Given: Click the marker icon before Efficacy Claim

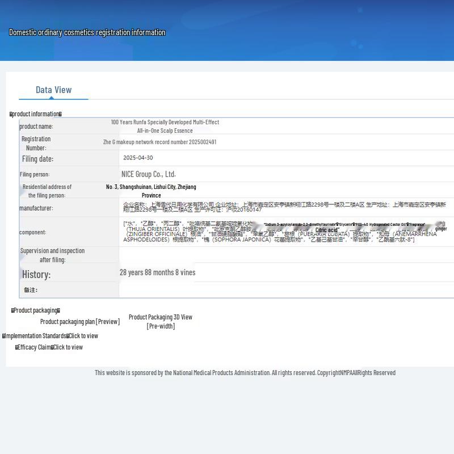Looking at the screenshot, I should pyautogui.click(x=16, y=347).
